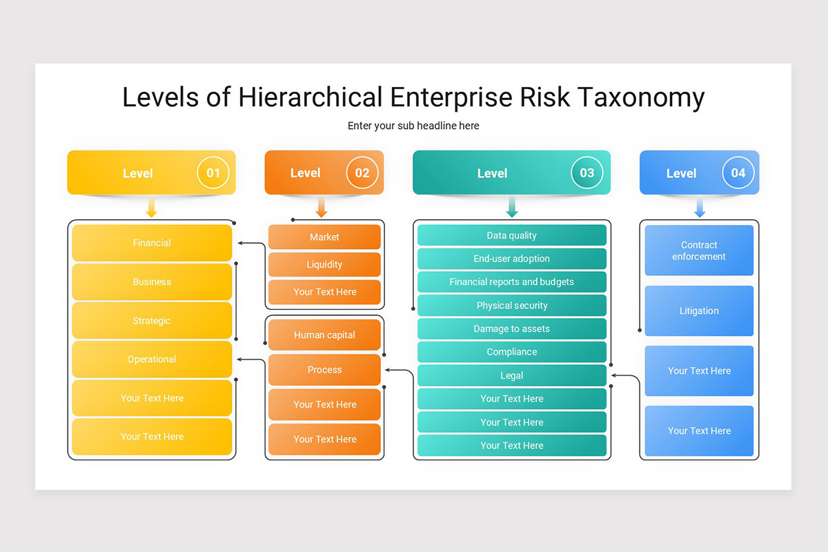Select the Legal box in teal column

[x=512, y=375]
